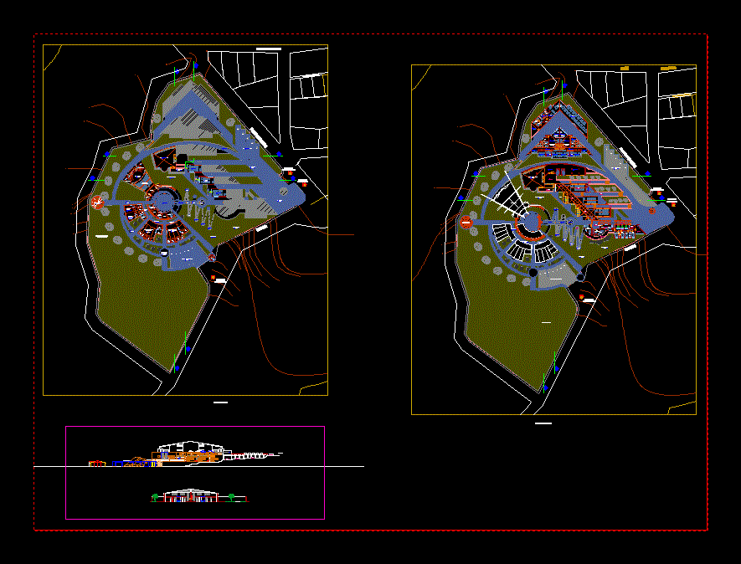This screenshot has width=741, height=564.
Task: Click the red no-entry symbol in right plan
Action: (x=466, y=222)
